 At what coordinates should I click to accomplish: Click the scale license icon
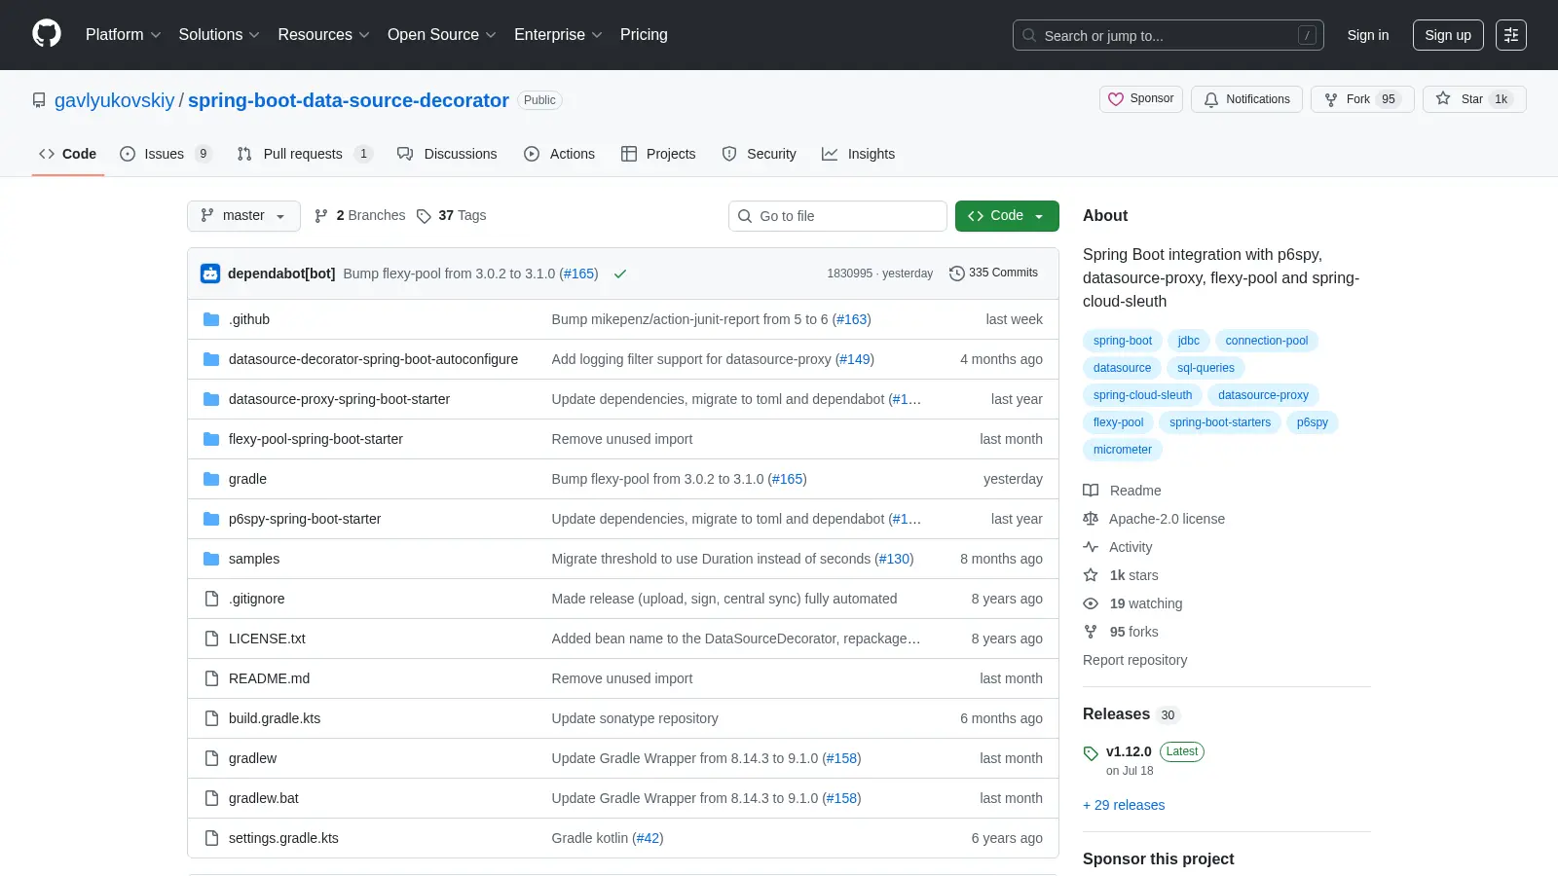tap(1091, 519)
